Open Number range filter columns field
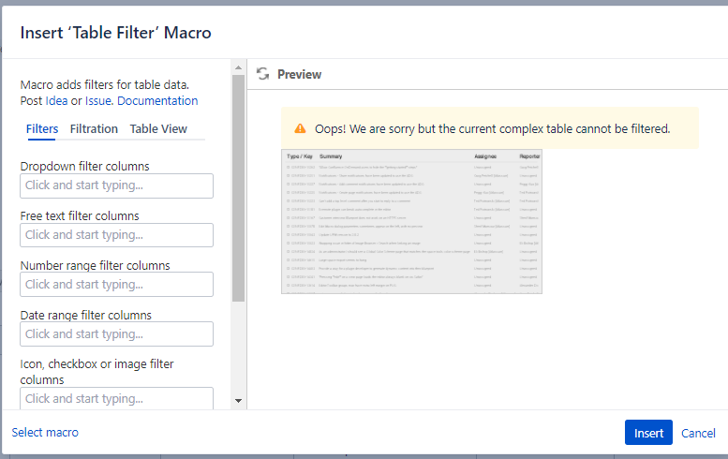The width and height of the screenshot is (728, 459). click(x=116, y=284)
